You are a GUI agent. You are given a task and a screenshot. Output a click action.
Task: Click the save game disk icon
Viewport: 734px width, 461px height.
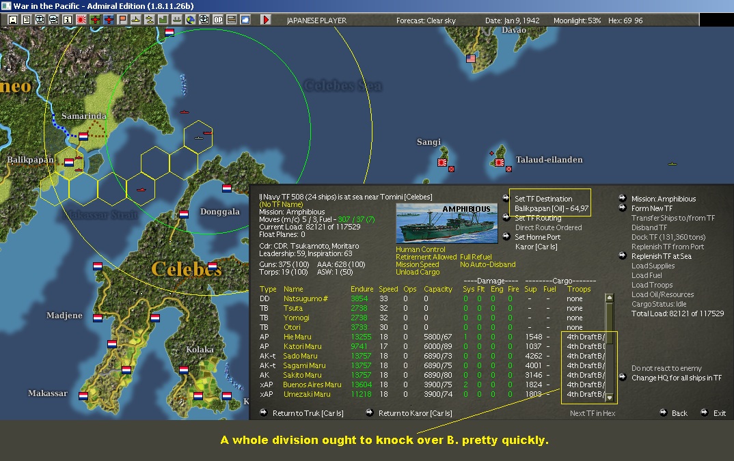tap(12, 20)
